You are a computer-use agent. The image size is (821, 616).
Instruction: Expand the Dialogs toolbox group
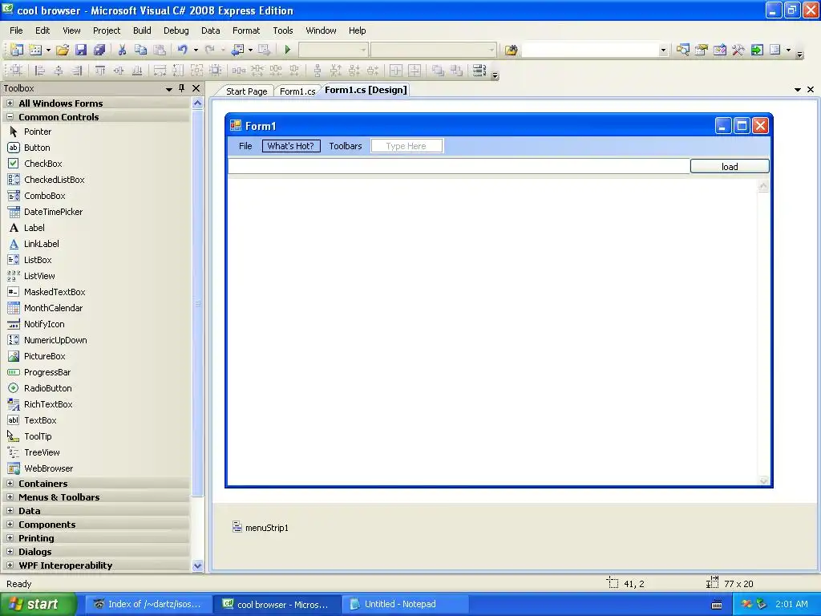10,552
